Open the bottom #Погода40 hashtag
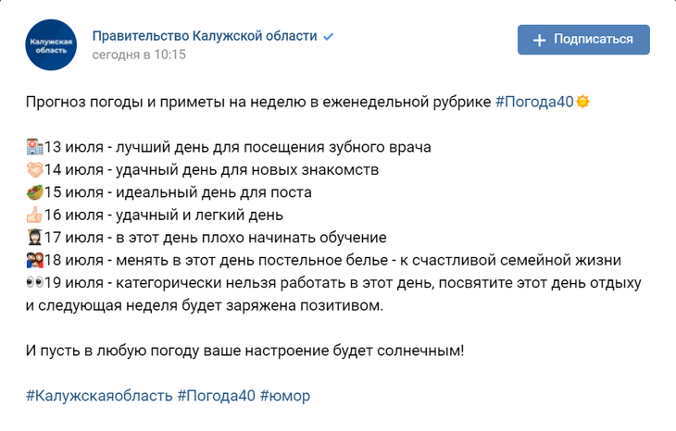 point(216,396)
